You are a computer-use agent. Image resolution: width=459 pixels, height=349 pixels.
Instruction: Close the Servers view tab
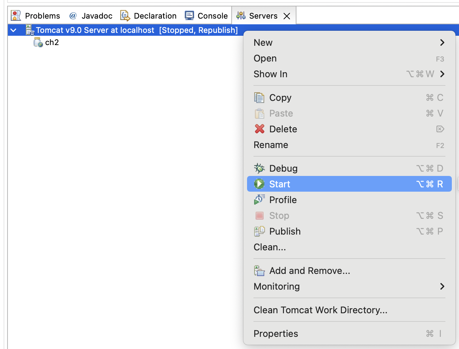pyautogui.click(x=287, y=16)
